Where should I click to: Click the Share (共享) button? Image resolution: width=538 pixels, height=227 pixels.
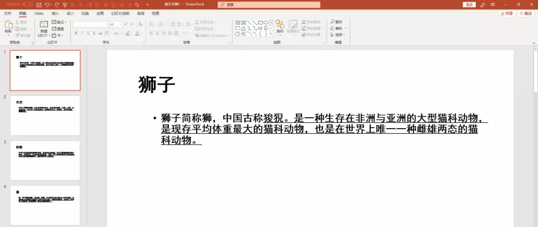tap(507, 14)
